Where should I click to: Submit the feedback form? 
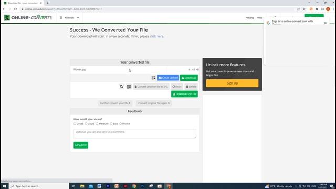click(x=81, y=145)
